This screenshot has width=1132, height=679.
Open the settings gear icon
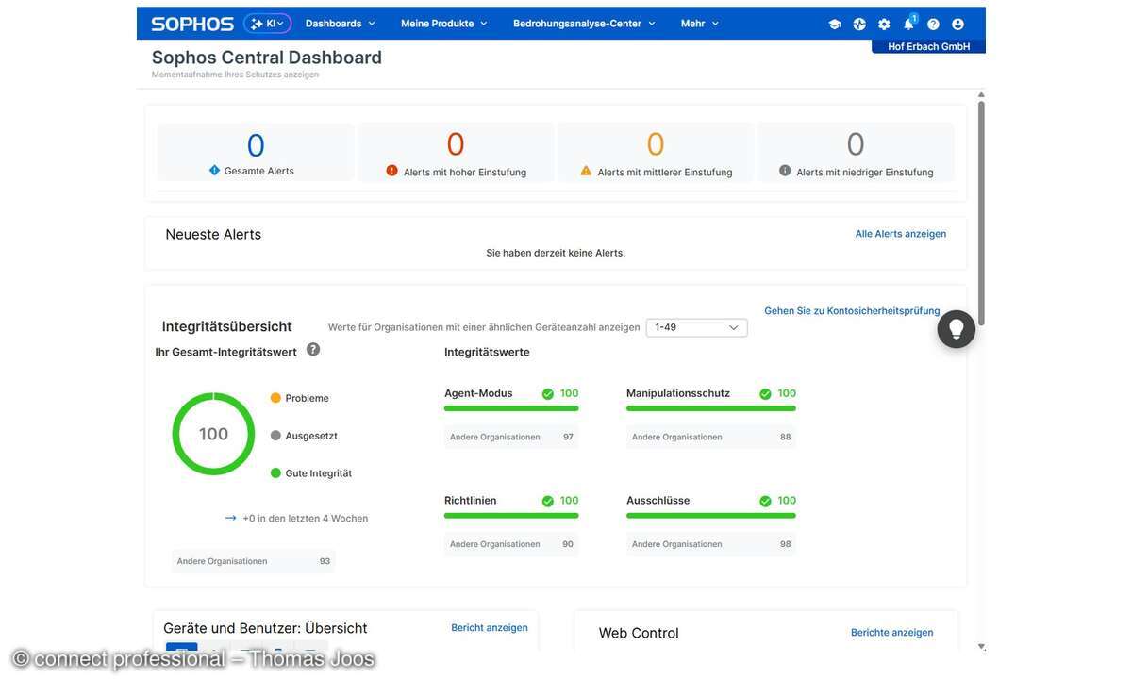click(884, 25)
